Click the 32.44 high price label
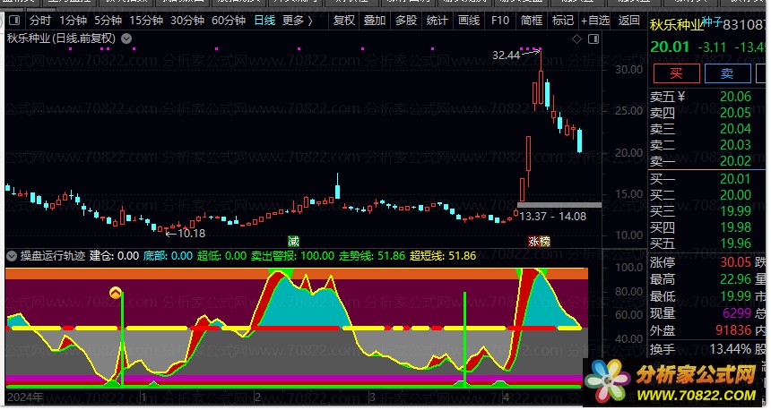 (x=506, y=55)
